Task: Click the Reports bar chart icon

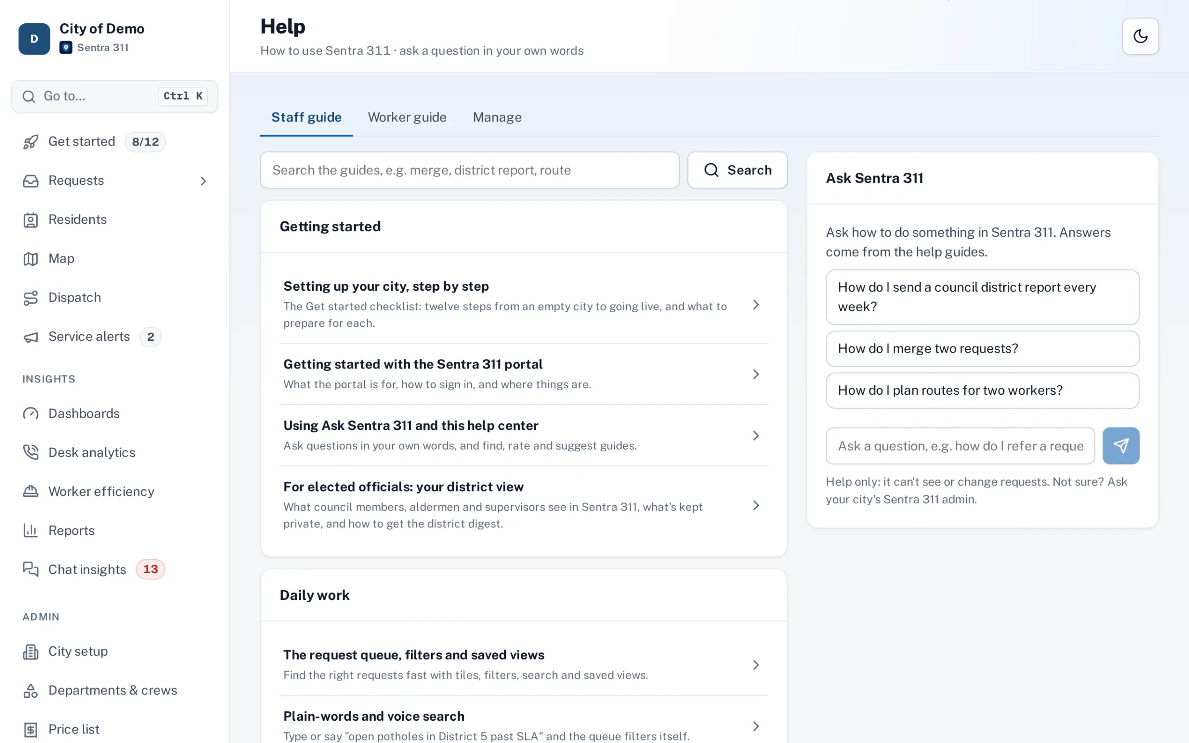Action: tap(31, 531)
